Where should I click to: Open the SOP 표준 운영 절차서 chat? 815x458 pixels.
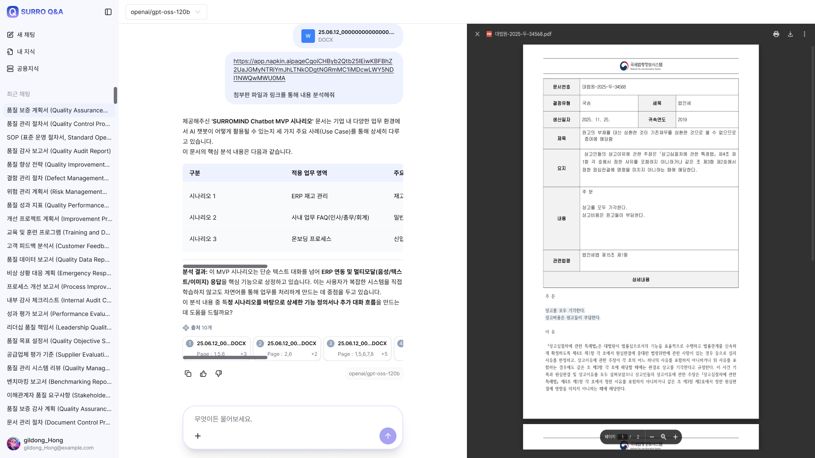[x=59, y=137]
